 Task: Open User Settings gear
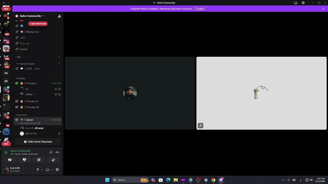tap(57, 169)
